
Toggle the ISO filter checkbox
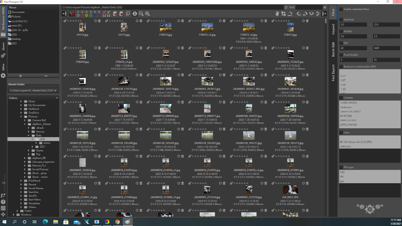[341, 42]
